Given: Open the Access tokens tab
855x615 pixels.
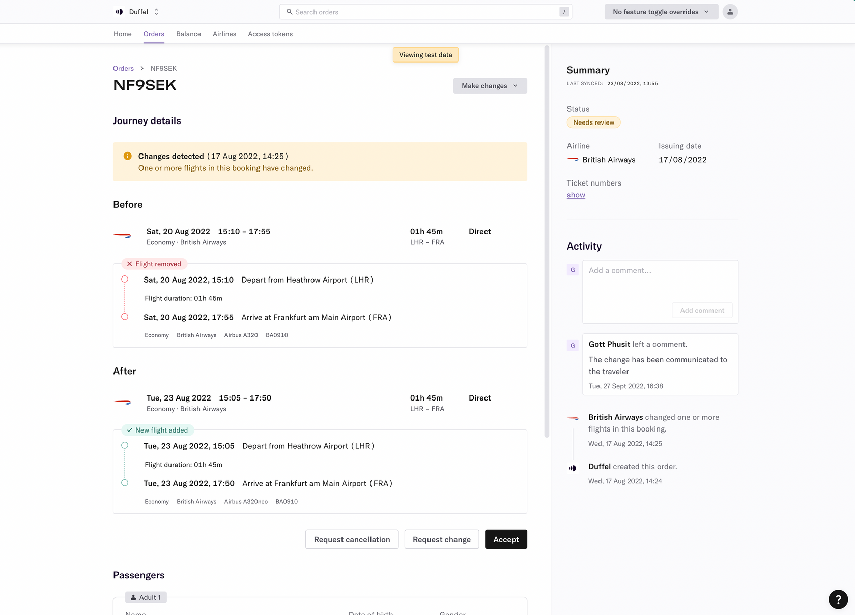Looking at the screenshot, I should [x=270, y=34].
